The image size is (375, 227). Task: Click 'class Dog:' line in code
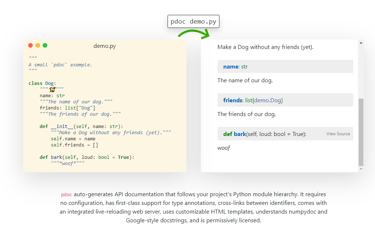click(42, 83)
